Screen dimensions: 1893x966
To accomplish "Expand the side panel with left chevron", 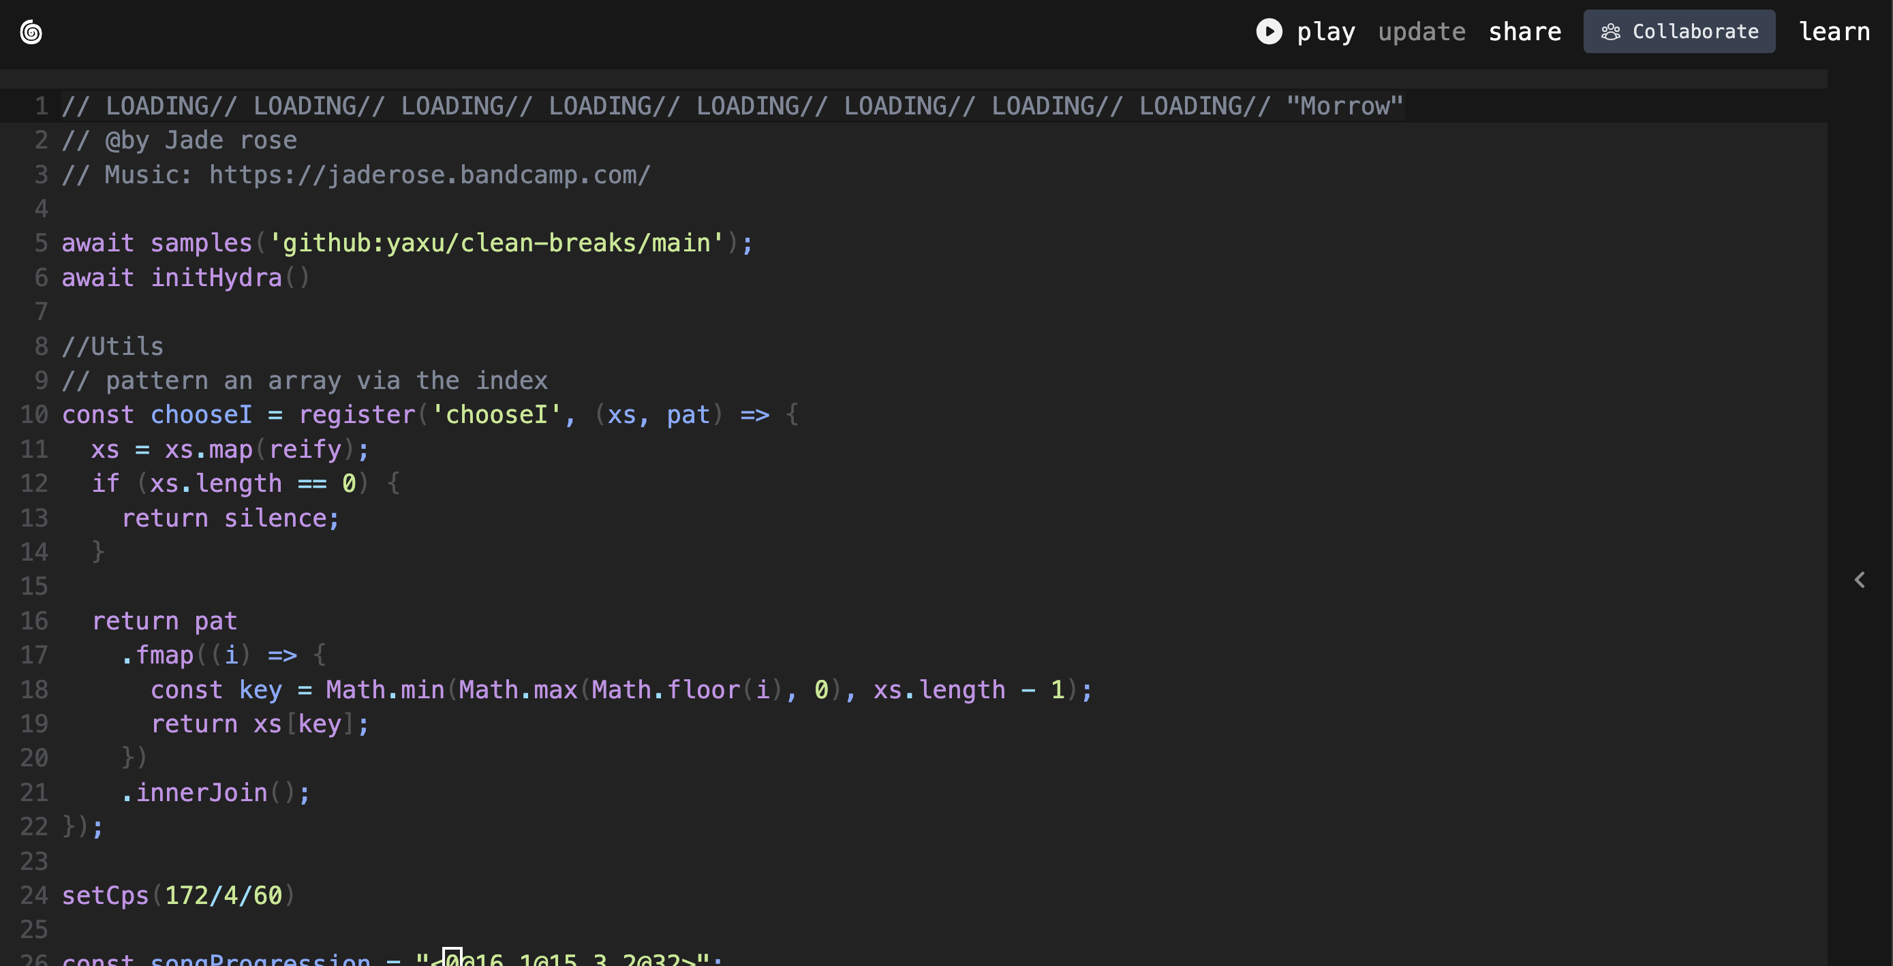I will (x=1859, y=580).
